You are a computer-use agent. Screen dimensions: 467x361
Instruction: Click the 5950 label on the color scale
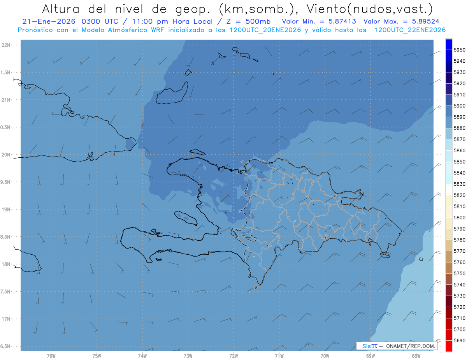tap(459, 50)
